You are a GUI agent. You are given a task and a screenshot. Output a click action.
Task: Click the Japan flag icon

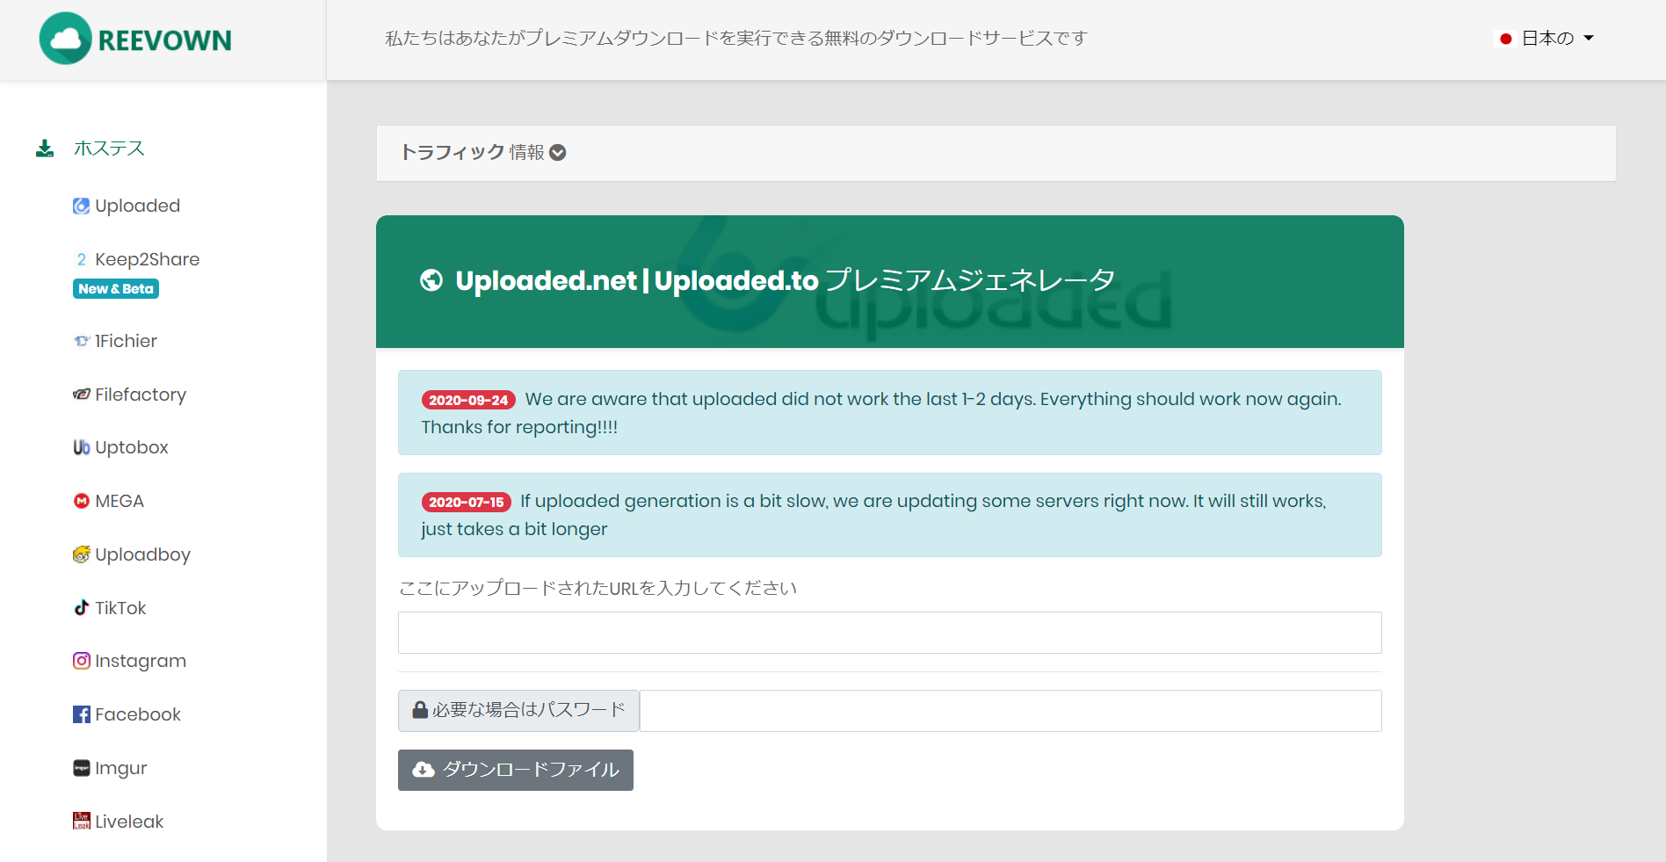point(1505,39)
